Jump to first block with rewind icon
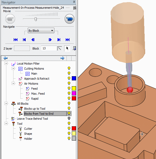Screen dimensions: 156x159 (16, 40)
